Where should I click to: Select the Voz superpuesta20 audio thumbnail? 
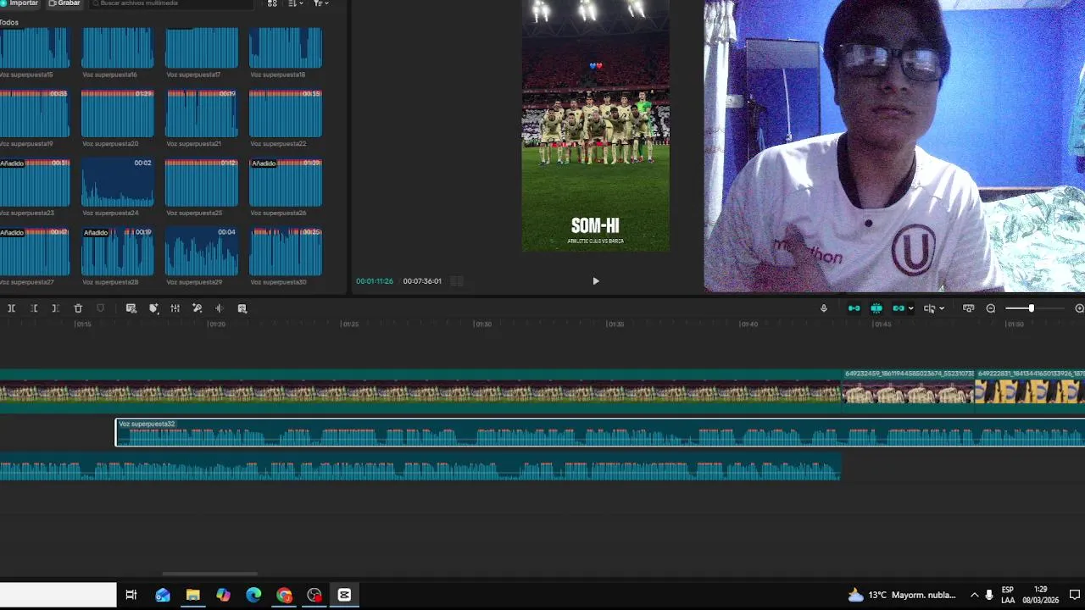[118, 114]
